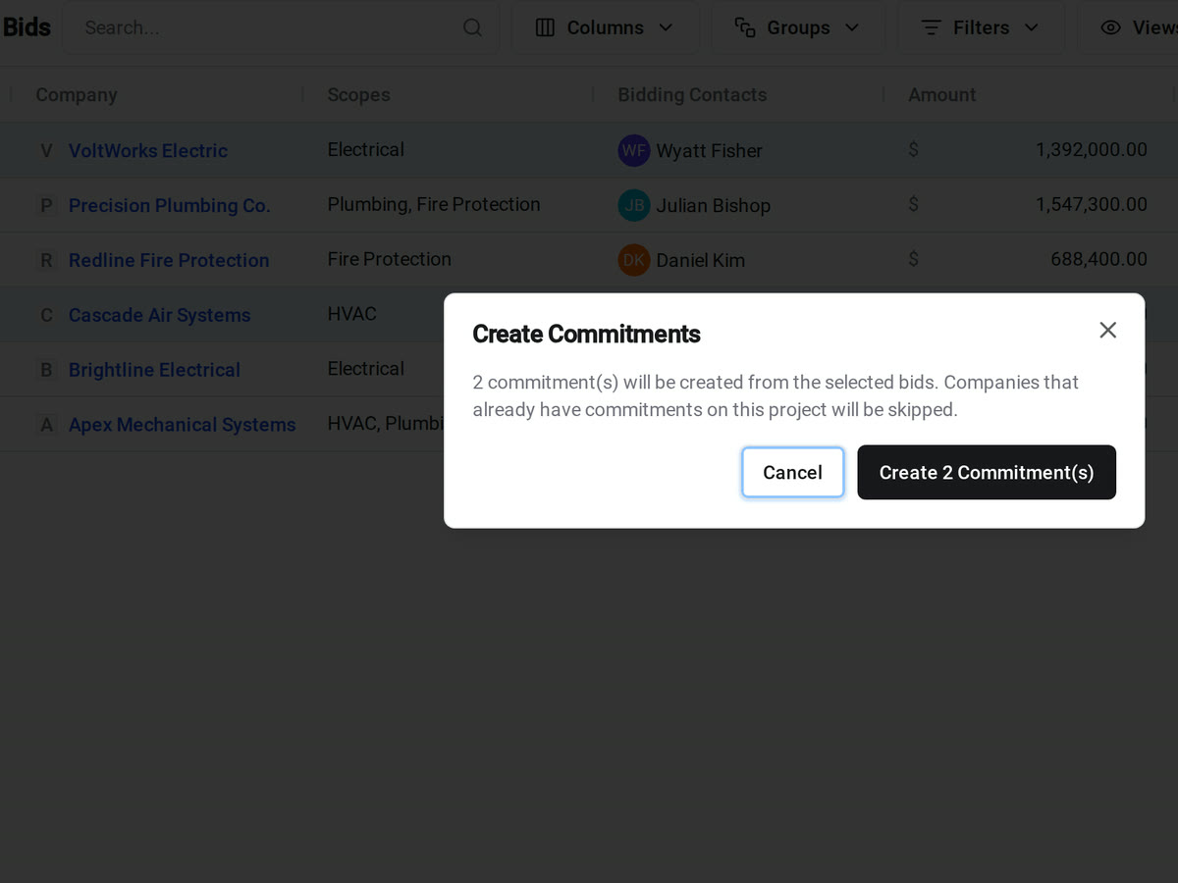Select the amount 1,392,000.00
This screenshot has height=883, width=1178.
1092,150
